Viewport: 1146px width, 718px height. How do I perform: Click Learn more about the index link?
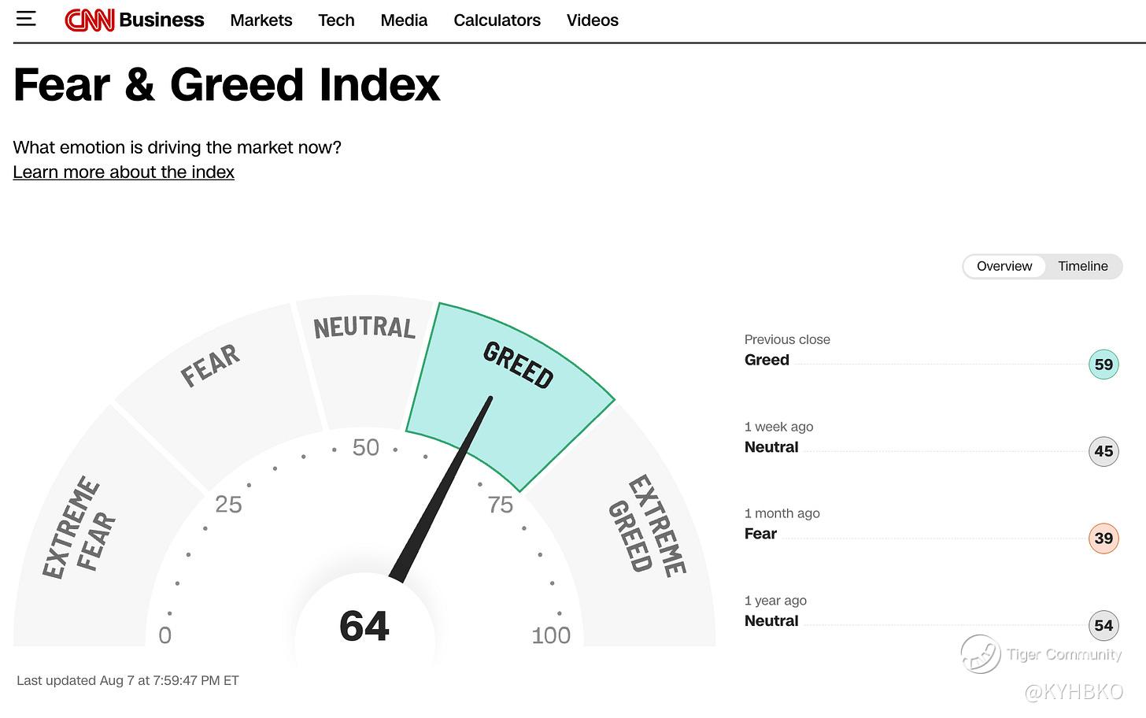(124, 172)
